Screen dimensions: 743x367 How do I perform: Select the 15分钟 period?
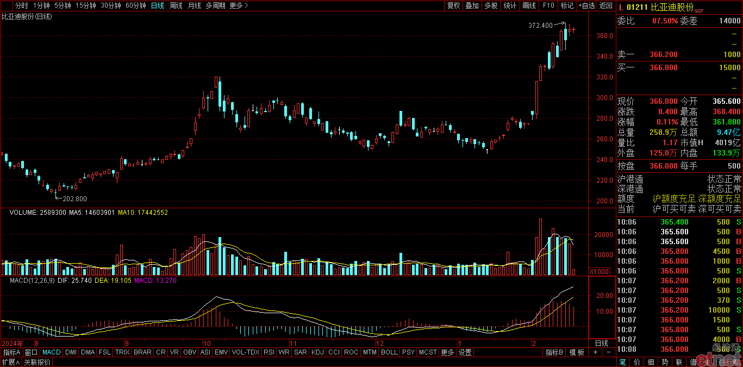pos(86,5)
